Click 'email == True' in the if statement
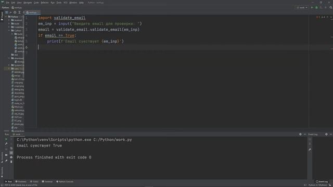The height and width of the screenshot is (187, 333). [59, 35]
